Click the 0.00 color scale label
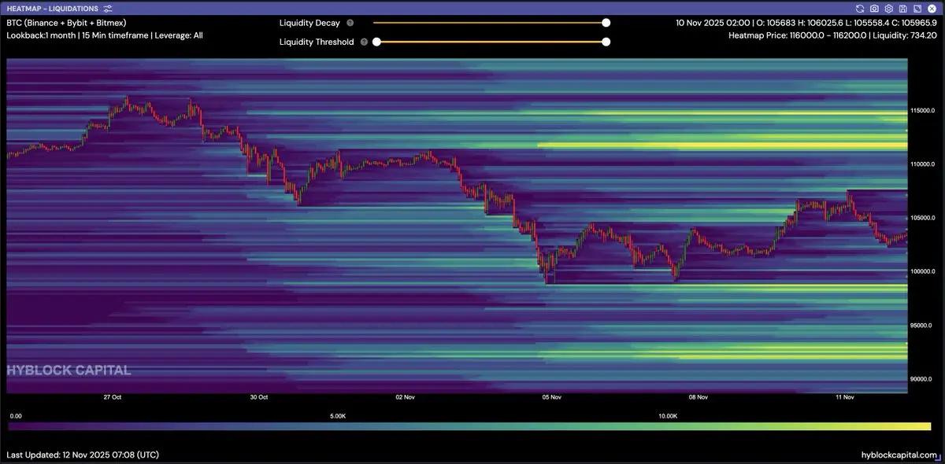Viewport: 945px width, 464px height. 15,415
